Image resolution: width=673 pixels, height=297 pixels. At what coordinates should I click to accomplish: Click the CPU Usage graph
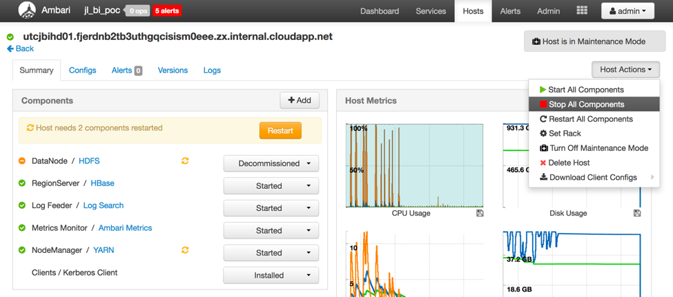point(414,165)
